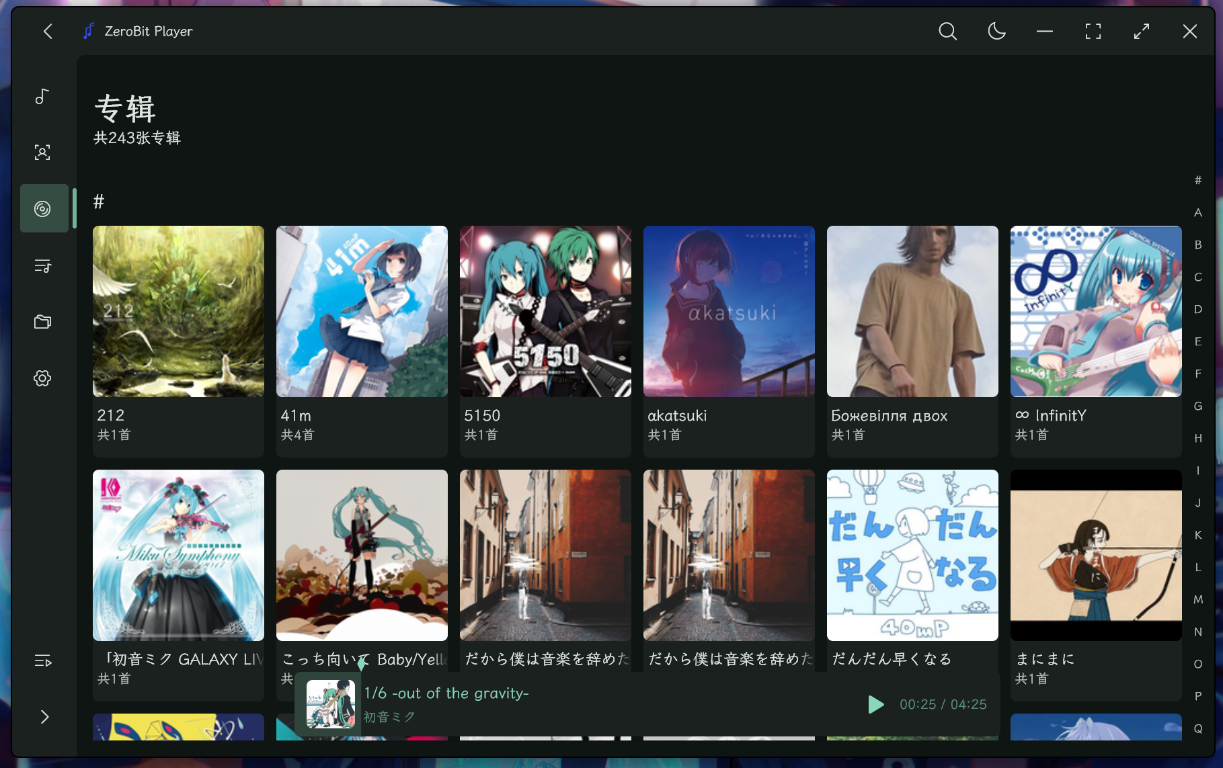Open the Божевілля двох album cover
This screenshot has width=1223, height=768.
[x=912, y=311]
